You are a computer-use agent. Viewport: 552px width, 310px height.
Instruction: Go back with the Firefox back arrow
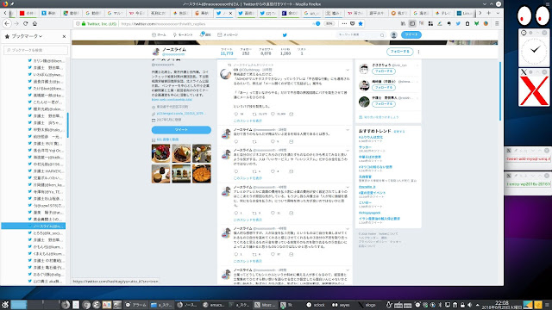point(7,23)
